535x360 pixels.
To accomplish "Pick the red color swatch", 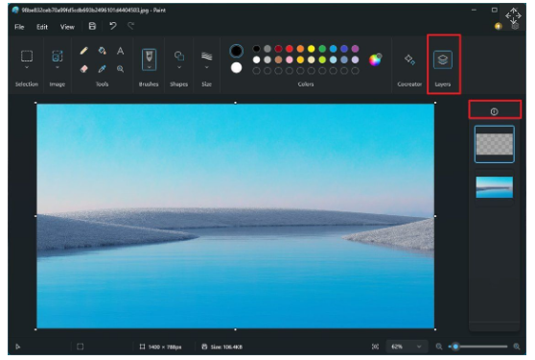I will [x=290, y=49].
